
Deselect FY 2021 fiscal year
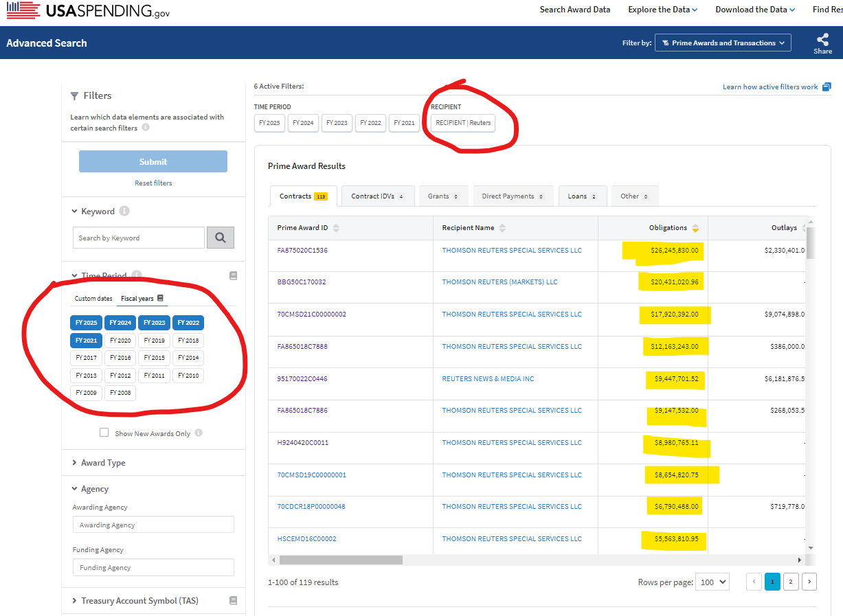click(86, 341)
